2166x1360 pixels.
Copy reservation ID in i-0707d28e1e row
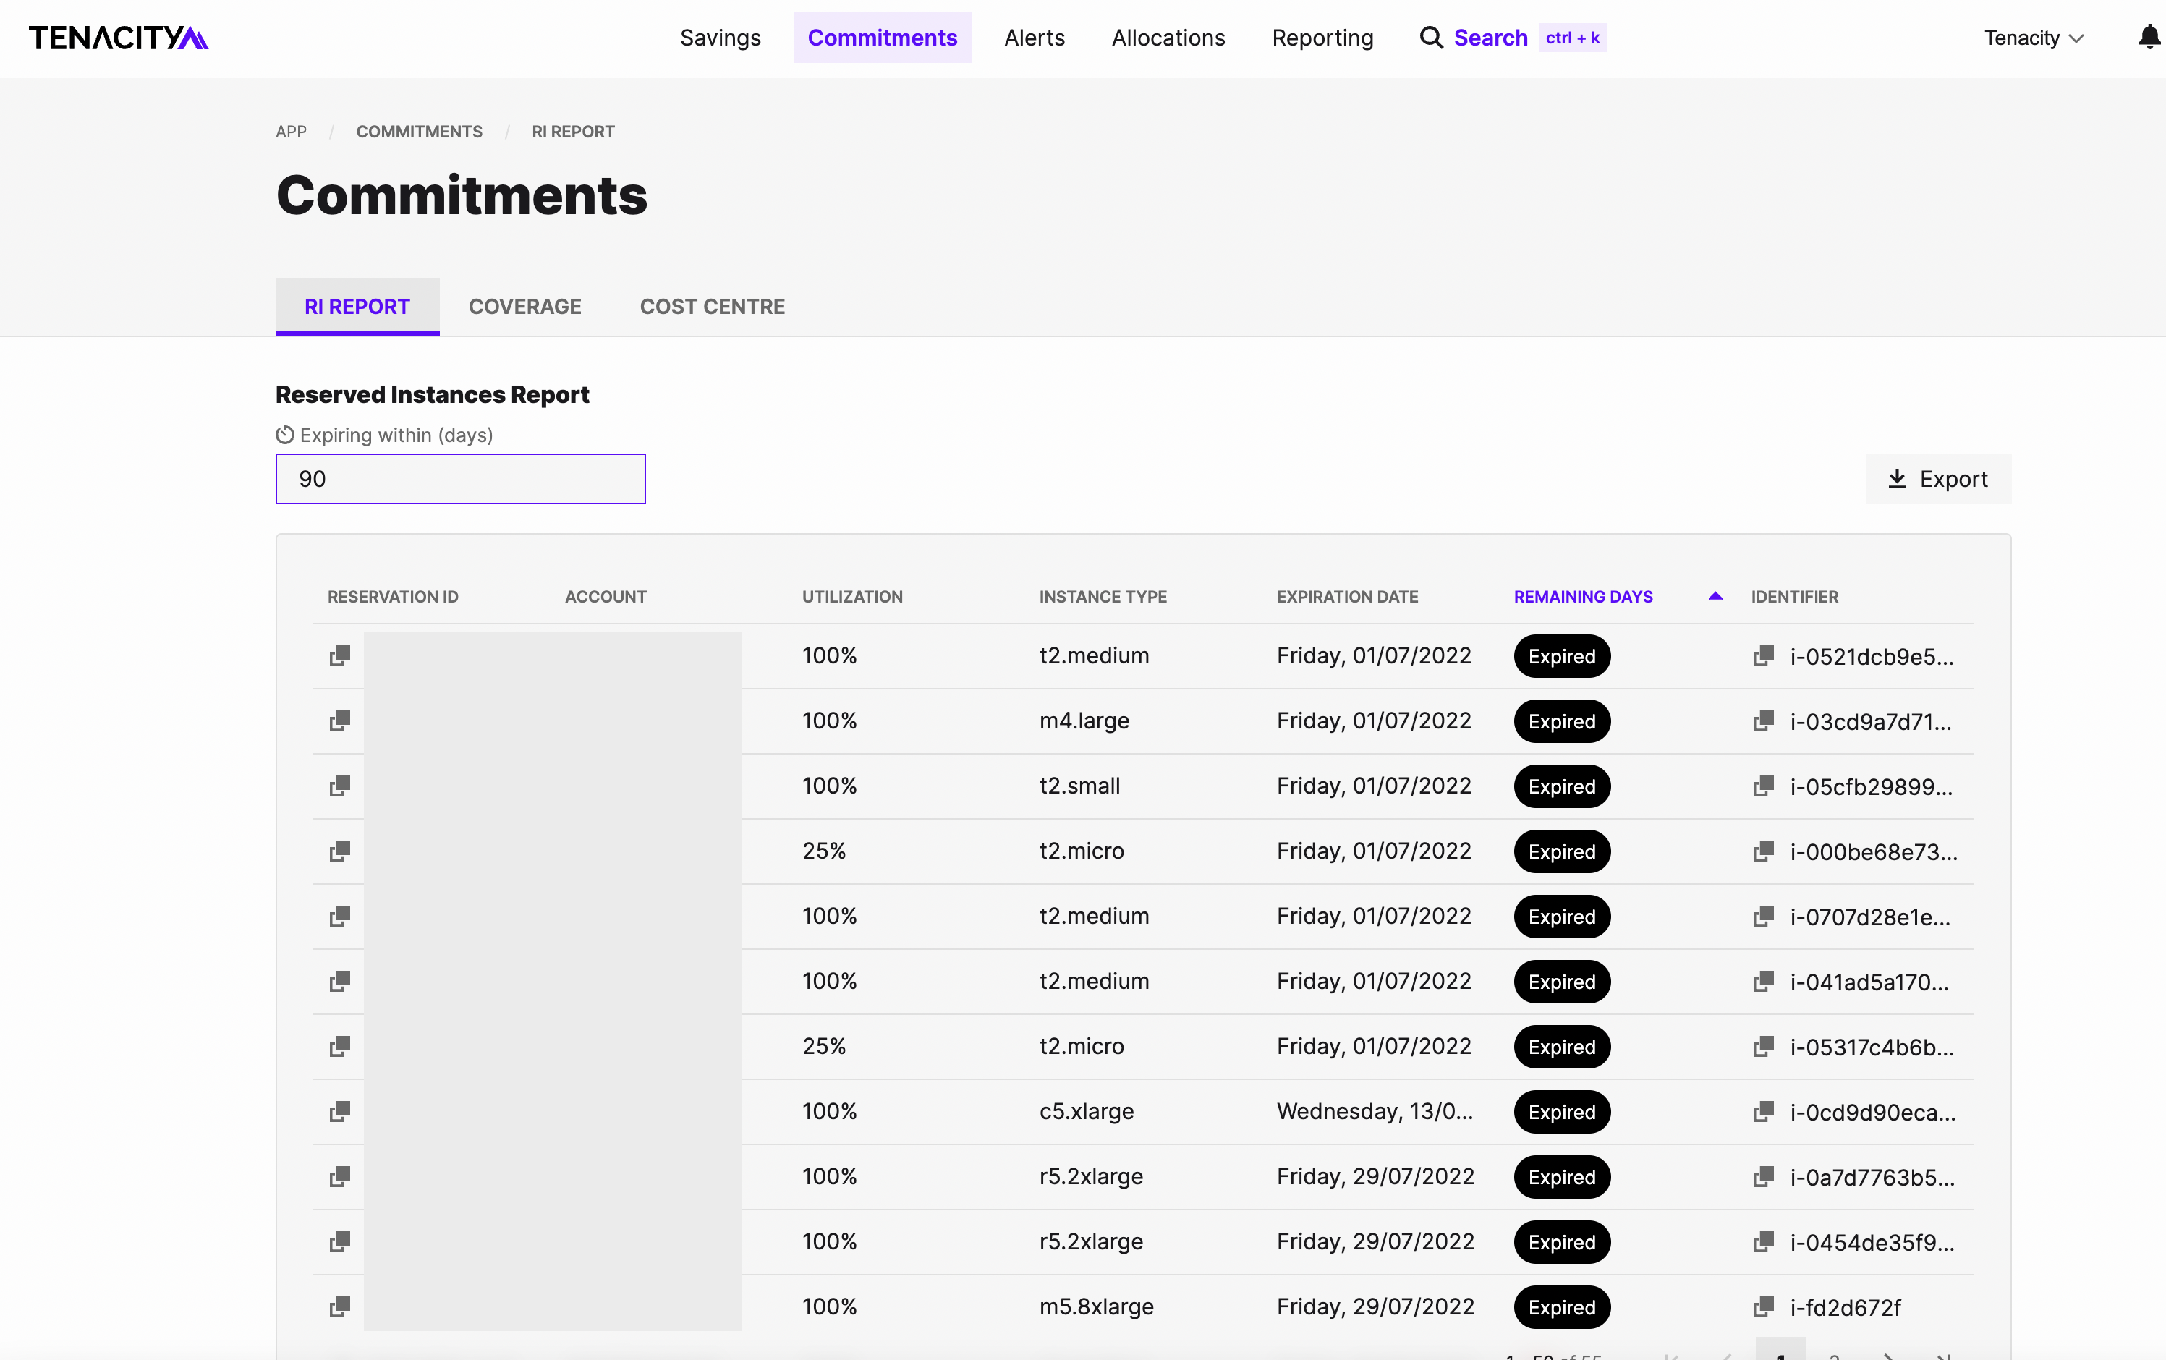point(339,916)
